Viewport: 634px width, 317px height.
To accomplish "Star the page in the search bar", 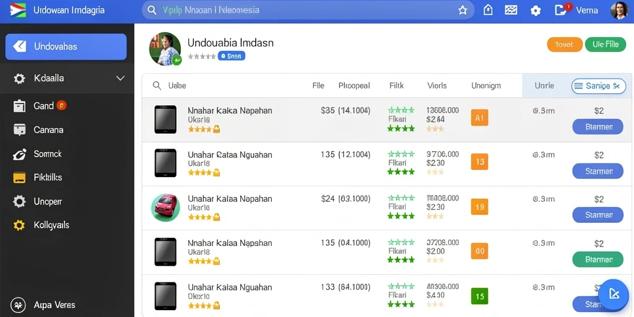I will click(x=462, y=11).
